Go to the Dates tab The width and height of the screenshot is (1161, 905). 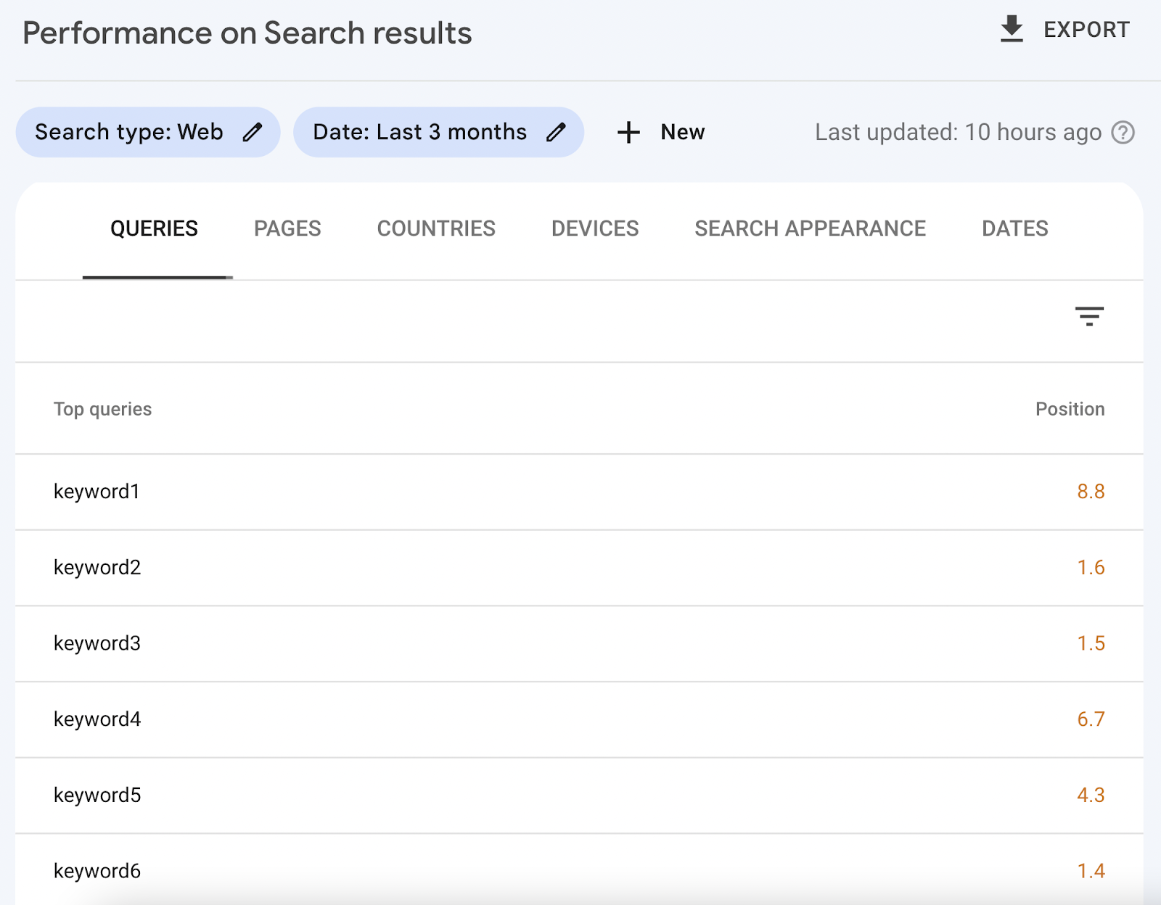(1014, 228)
